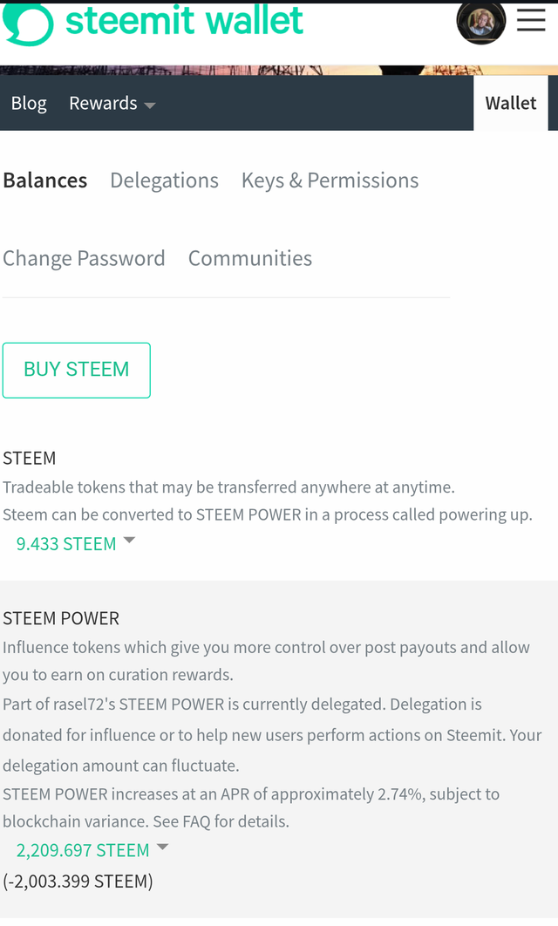
Task: Open the Communities link
Action: click(x=250, y=258)
